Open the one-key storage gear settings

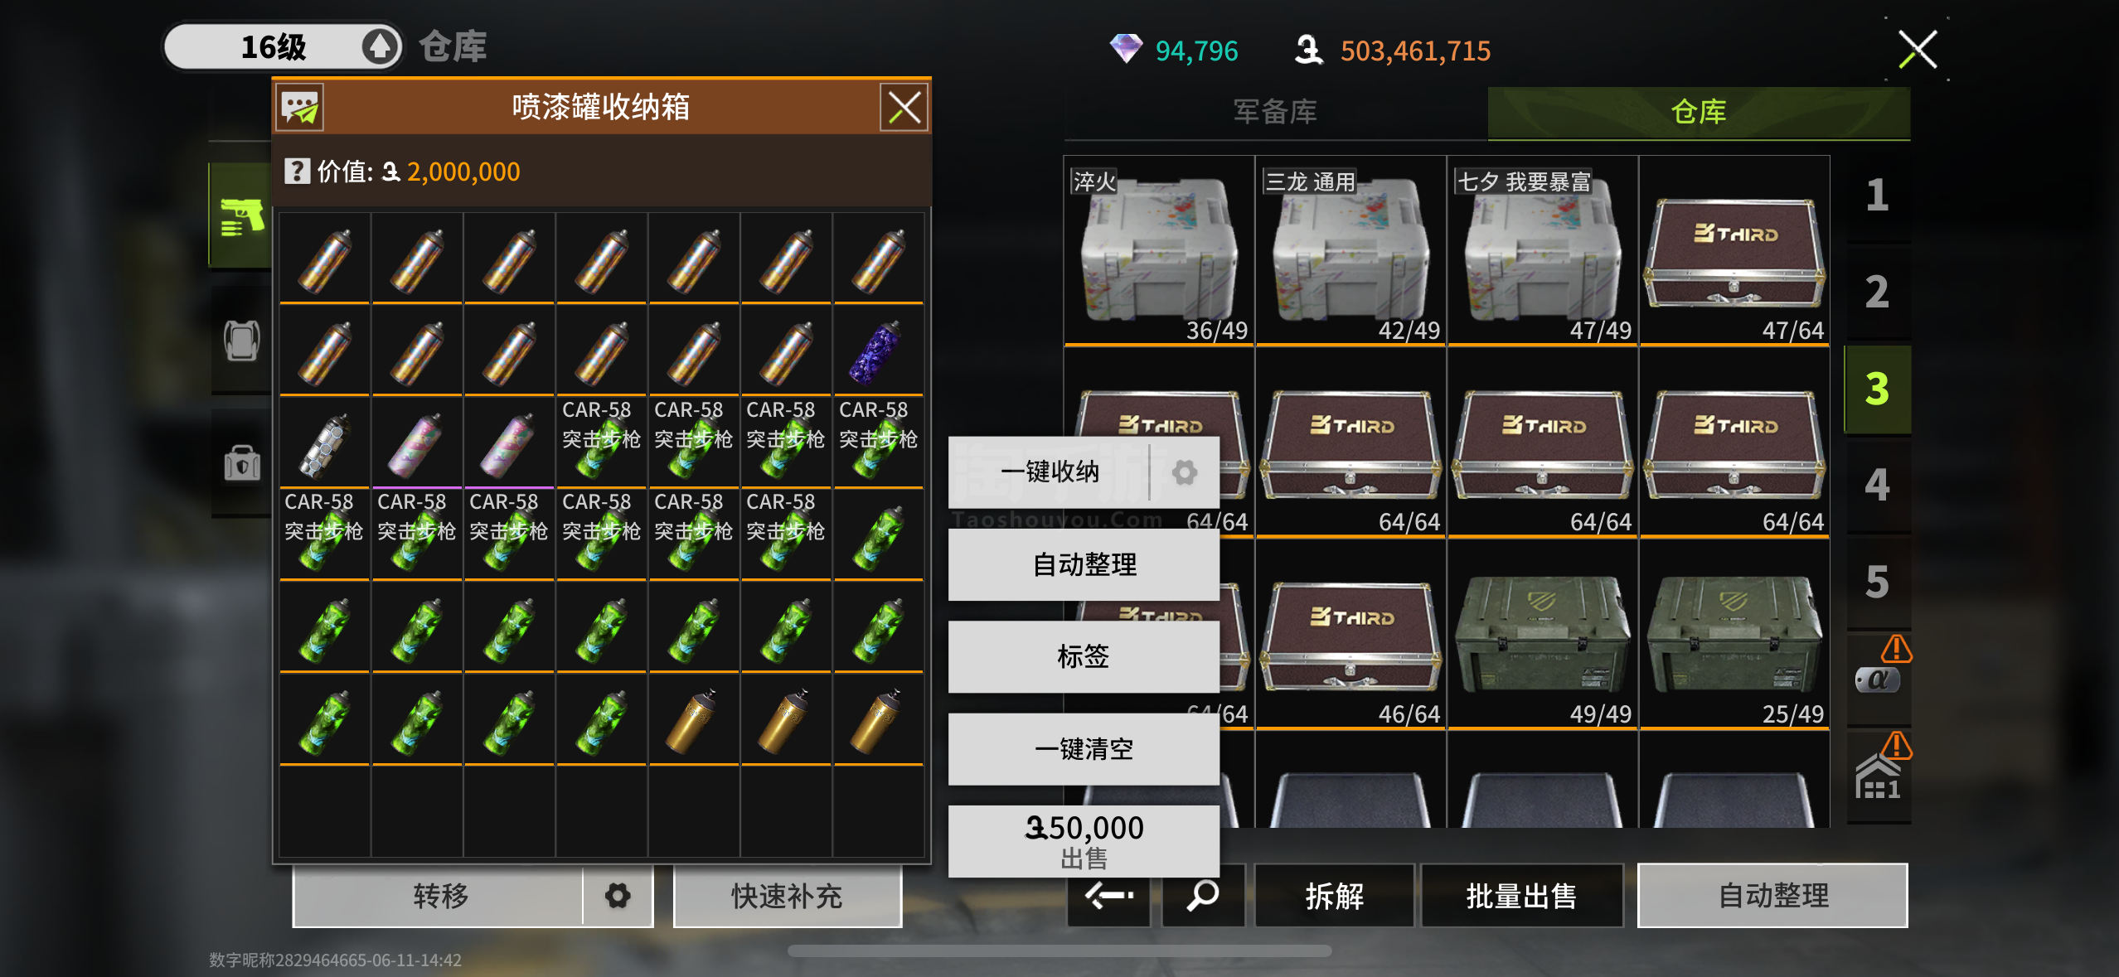[x=1185, y=472]
